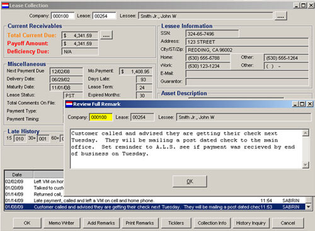The image size is (315, 231).
Task: Click Maturity Date field 11/01/08
Action: coord(66,87)
